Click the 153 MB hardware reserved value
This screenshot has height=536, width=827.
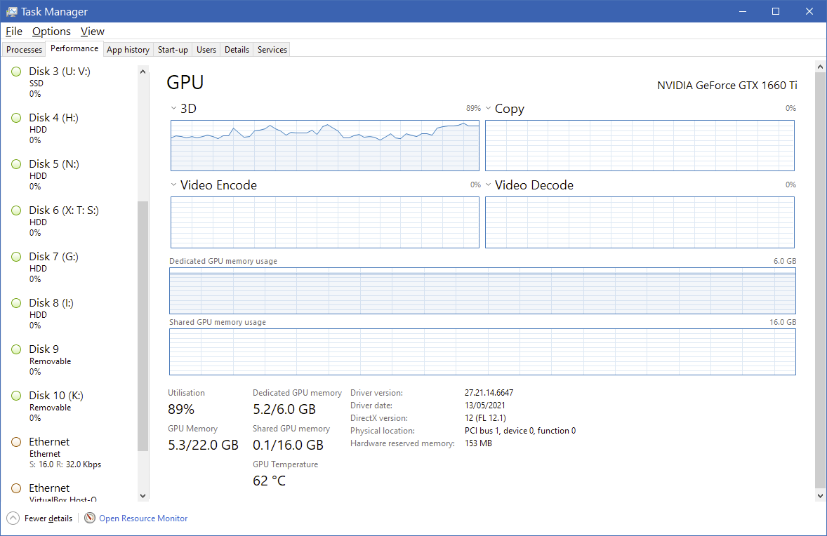pos(478,443)
